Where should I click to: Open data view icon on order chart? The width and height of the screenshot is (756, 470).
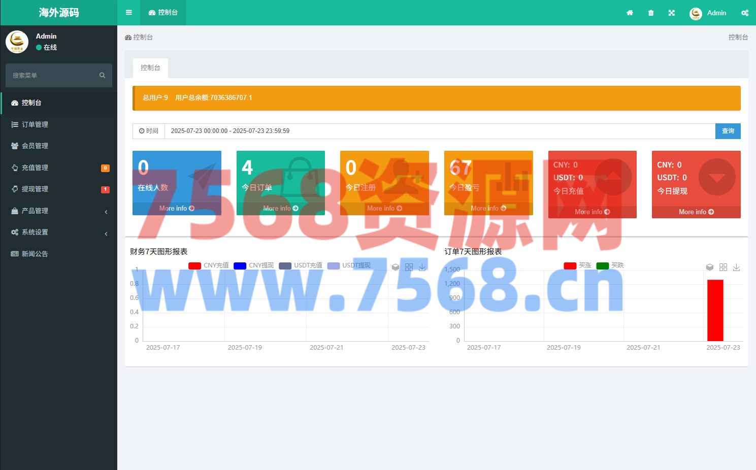tap(710, 267)
